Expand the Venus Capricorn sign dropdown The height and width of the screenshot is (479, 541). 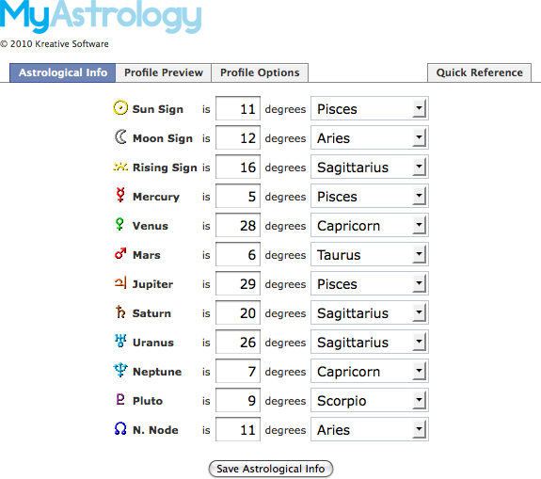370,225
